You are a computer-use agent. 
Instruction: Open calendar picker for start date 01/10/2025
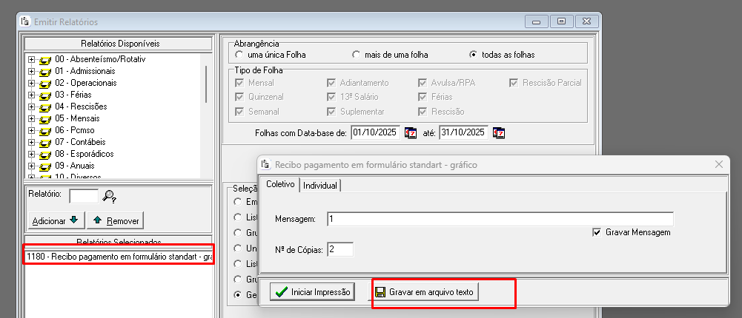point(410,133)
